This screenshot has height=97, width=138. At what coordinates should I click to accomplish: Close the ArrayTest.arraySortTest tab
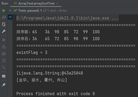pyautogui.click(x=57, y=3)
